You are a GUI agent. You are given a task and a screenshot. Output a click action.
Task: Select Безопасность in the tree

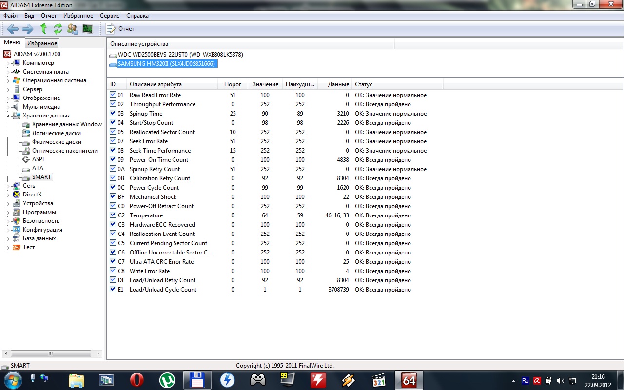point(41,221)
